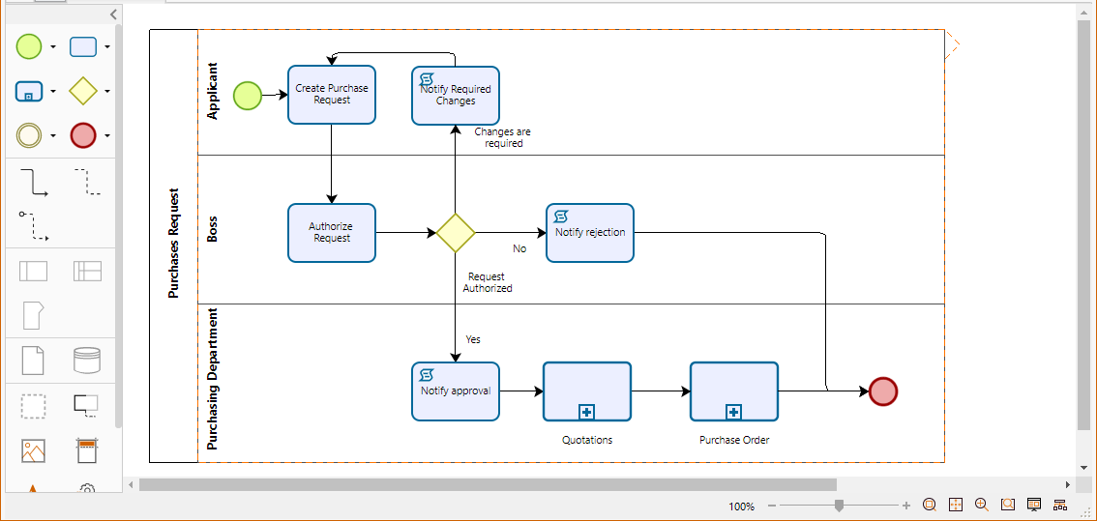This screenshot has width=1097, height=521.
Task: Click the center diagram icon in status bar
Action: tap(956, 505)
